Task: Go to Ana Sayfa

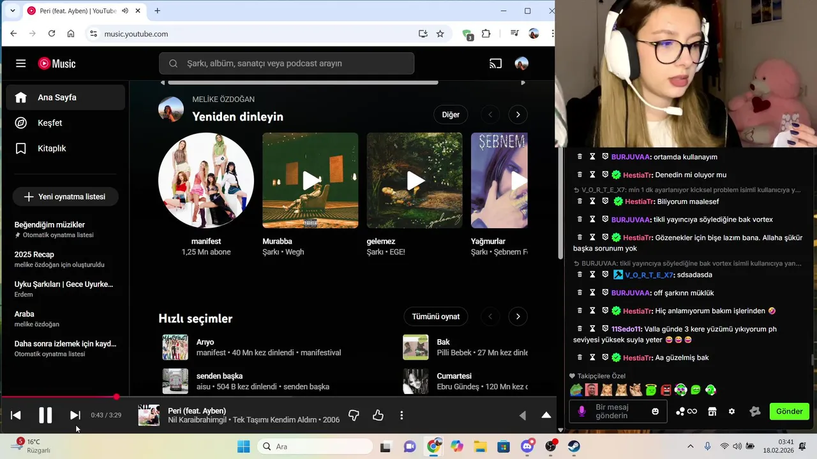Action: click(x=66, y=98)
